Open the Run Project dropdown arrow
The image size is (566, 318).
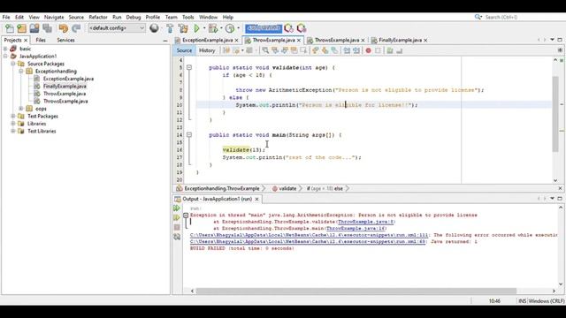point(204,28)
